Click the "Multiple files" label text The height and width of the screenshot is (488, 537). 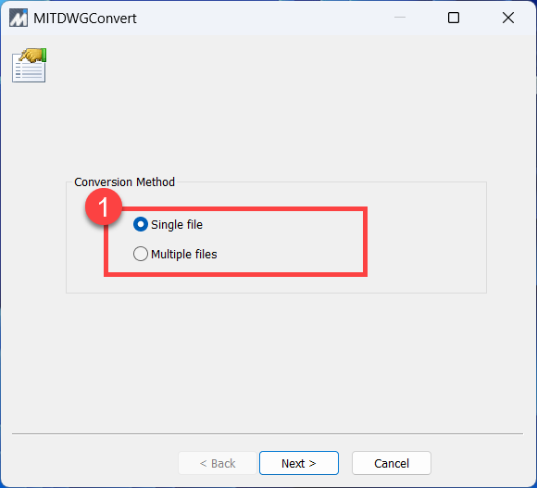point(184,254)
